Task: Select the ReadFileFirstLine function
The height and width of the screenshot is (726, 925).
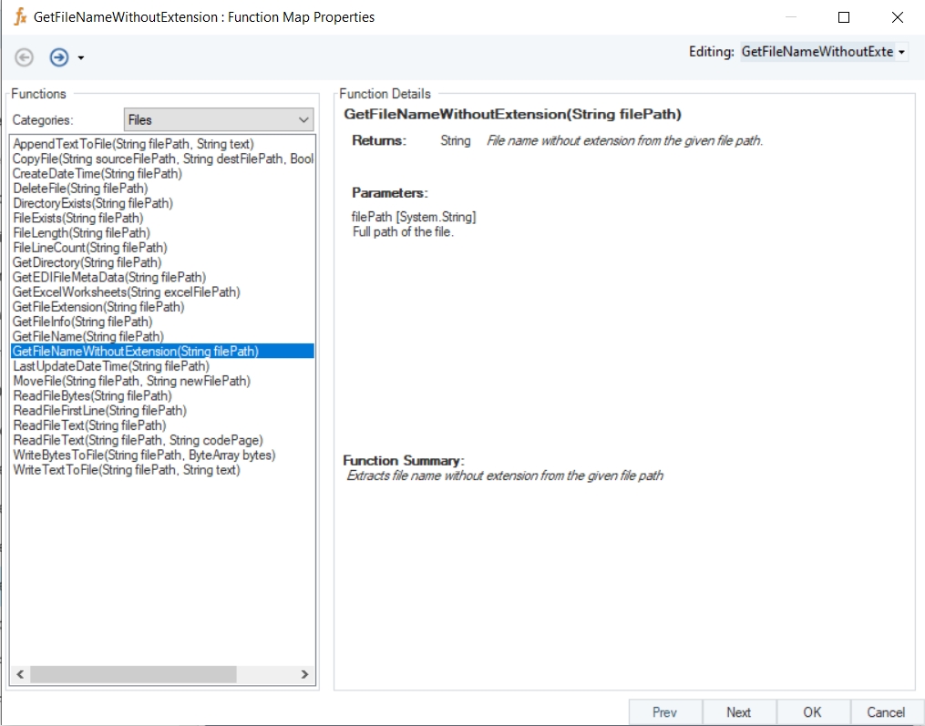Action: pos(100,411)
